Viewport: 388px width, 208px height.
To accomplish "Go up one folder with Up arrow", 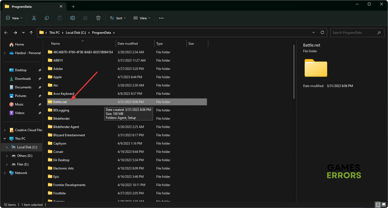I will (31, 33).
